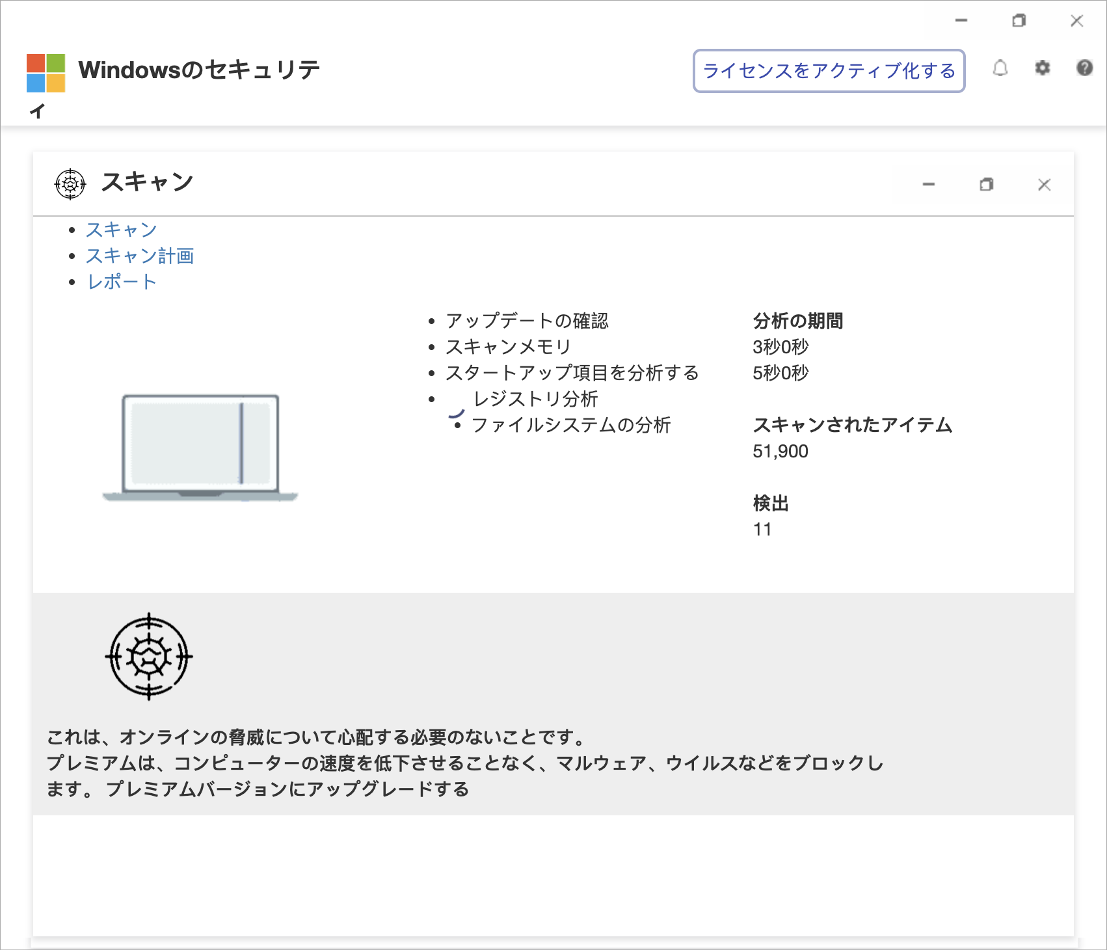Click the スキャンされたアイテム count 51,900
1107x950 pixels.
pyautogui.click(x=780, y=451)
